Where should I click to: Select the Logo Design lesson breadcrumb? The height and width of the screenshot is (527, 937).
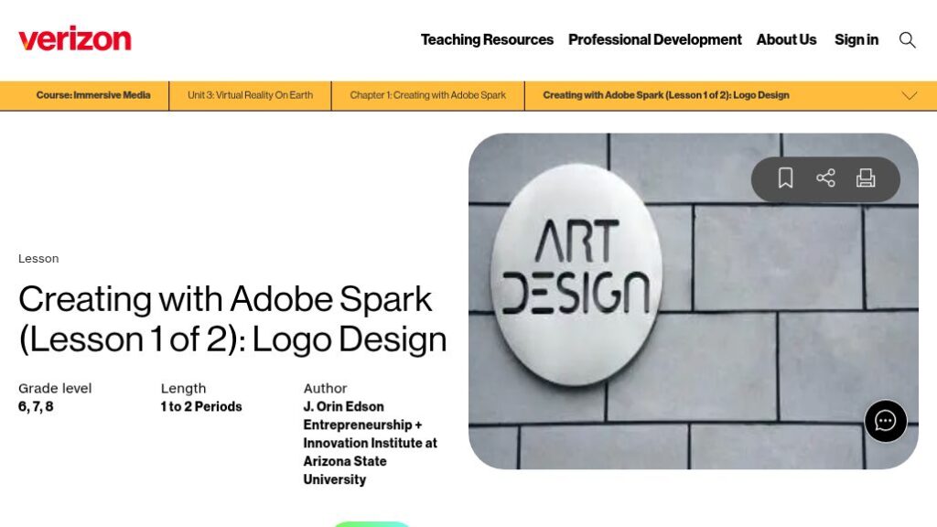click(666, 95)
